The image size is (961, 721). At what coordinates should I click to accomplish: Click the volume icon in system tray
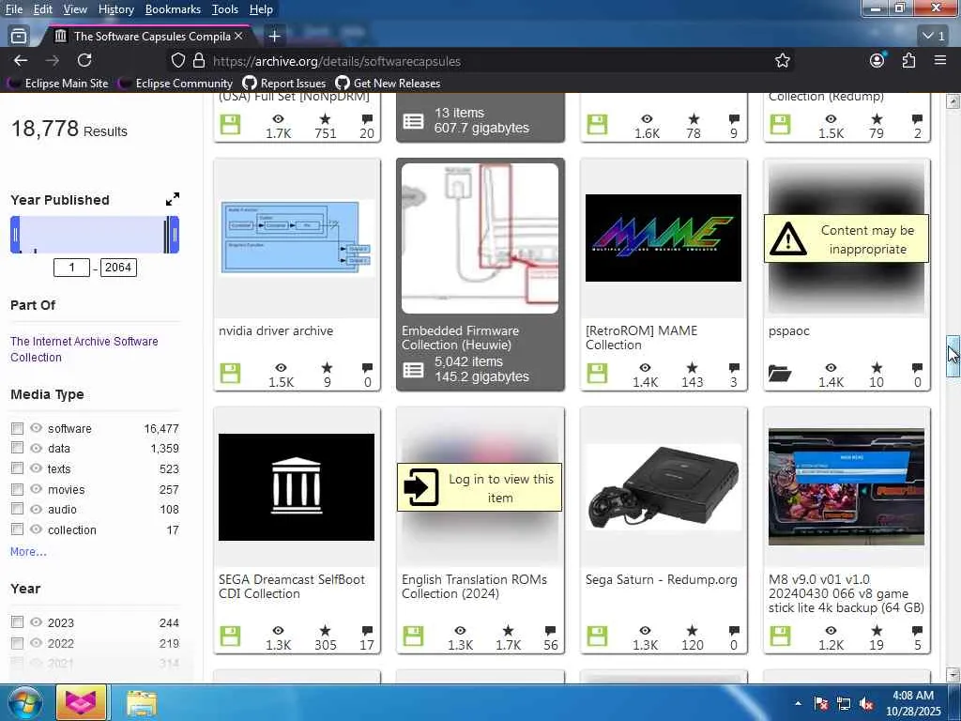866,704
